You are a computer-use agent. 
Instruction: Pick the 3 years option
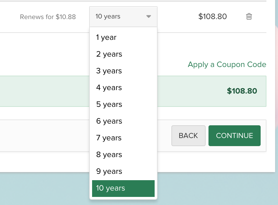(109, 71)
